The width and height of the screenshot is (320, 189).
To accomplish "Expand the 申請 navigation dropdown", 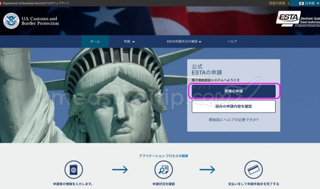I will tap(129, 42).
